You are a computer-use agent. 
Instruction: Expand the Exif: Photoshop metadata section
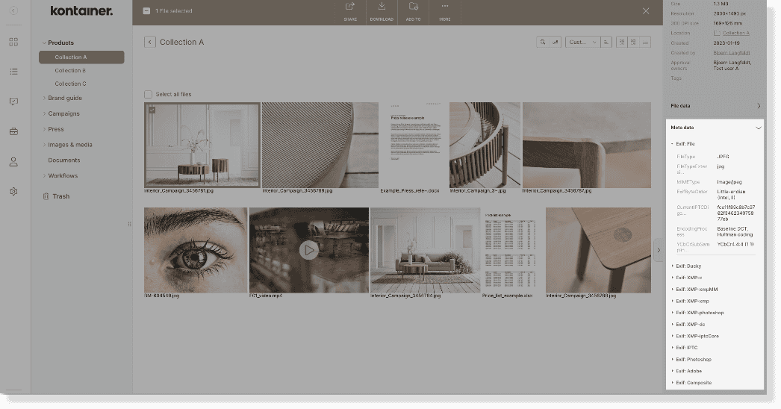(693, 360)
